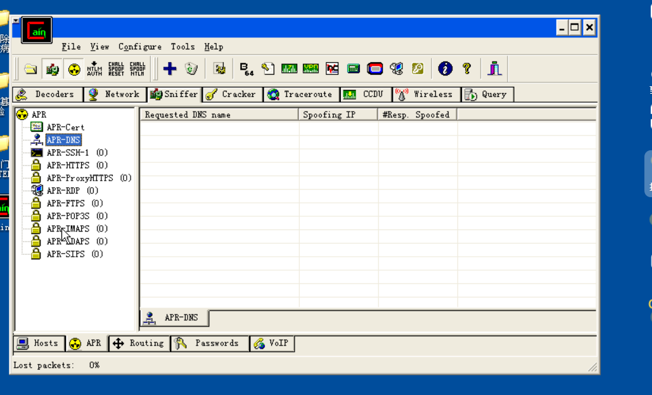Switch to the Network tab
The image size is (652, 395).
pos(115,94)
